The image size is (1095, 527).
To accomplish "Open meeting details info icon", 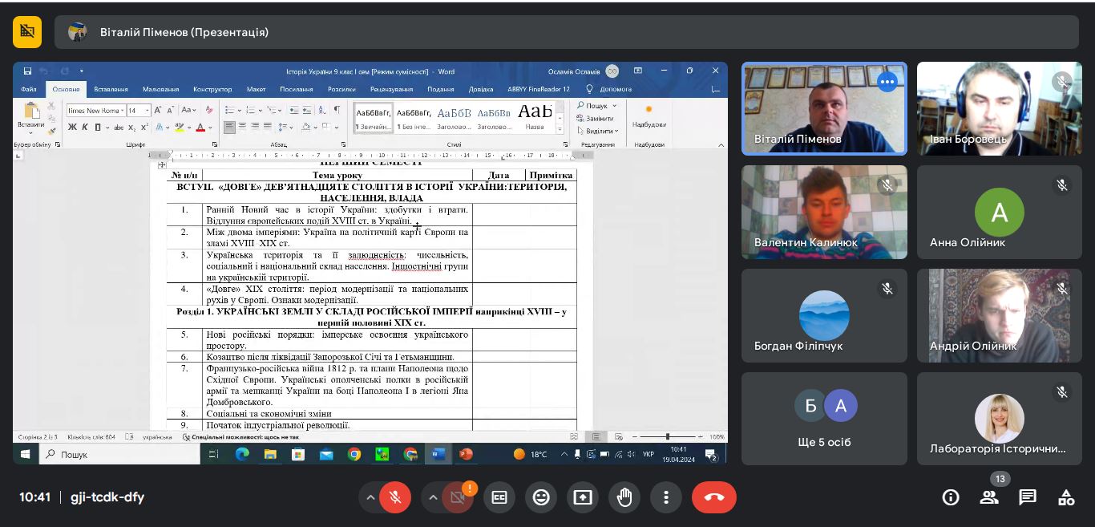I will point(951,497).
